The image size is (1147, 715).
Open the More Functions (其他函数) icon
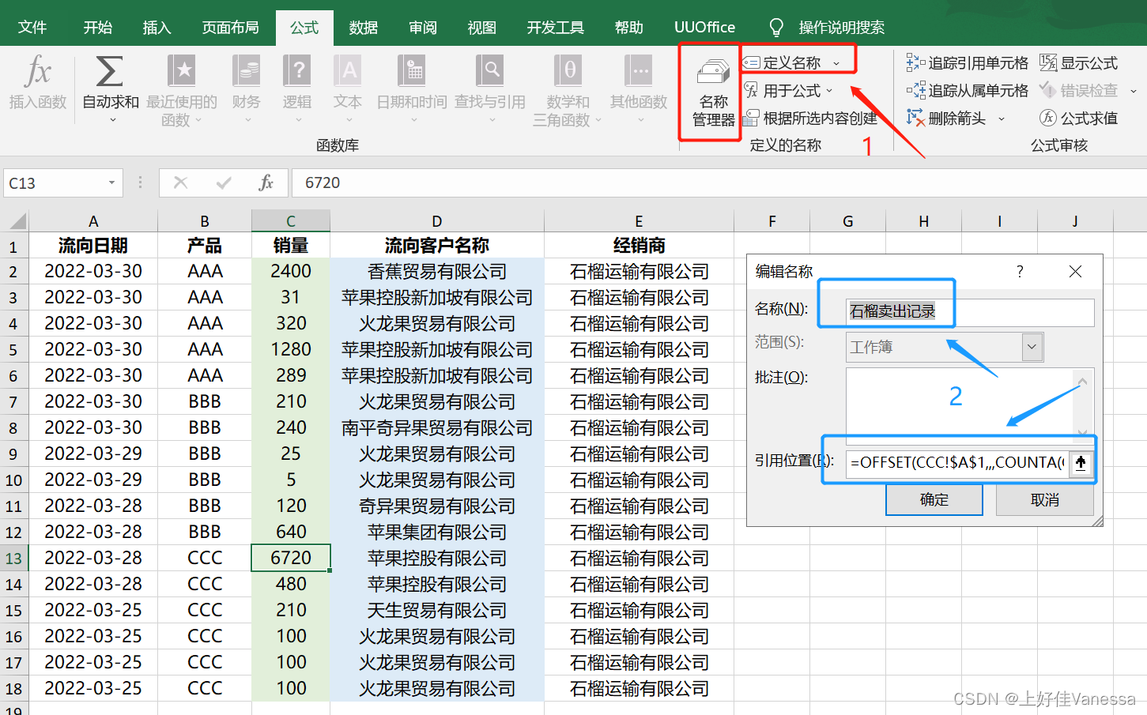click(639, 71)
